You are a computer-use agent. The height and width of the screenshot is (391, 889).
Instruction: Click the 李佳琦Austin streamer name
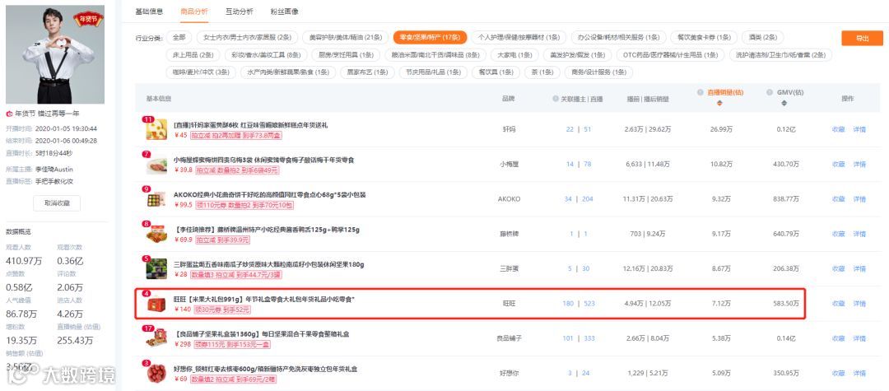(x=54, y=170)
